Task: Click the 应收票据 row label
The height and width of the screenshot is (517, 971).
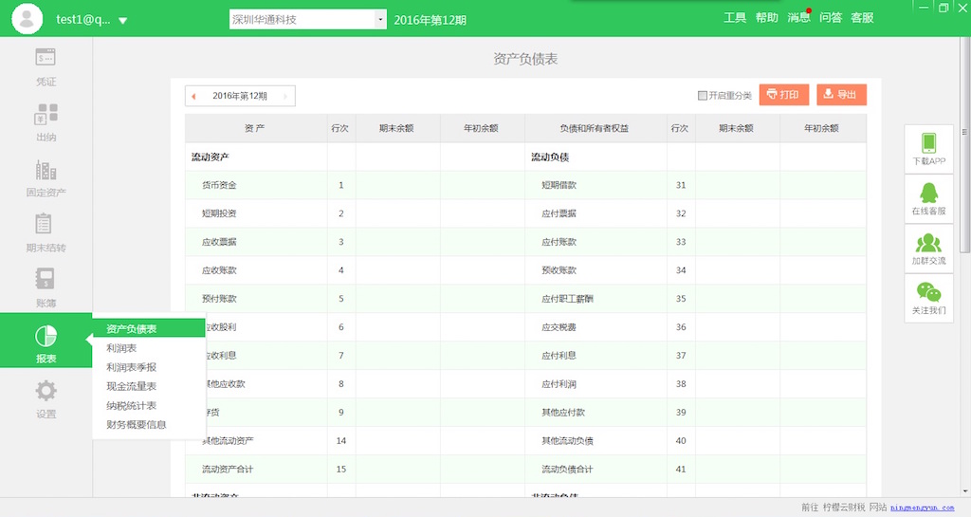Action: [219, 242]
